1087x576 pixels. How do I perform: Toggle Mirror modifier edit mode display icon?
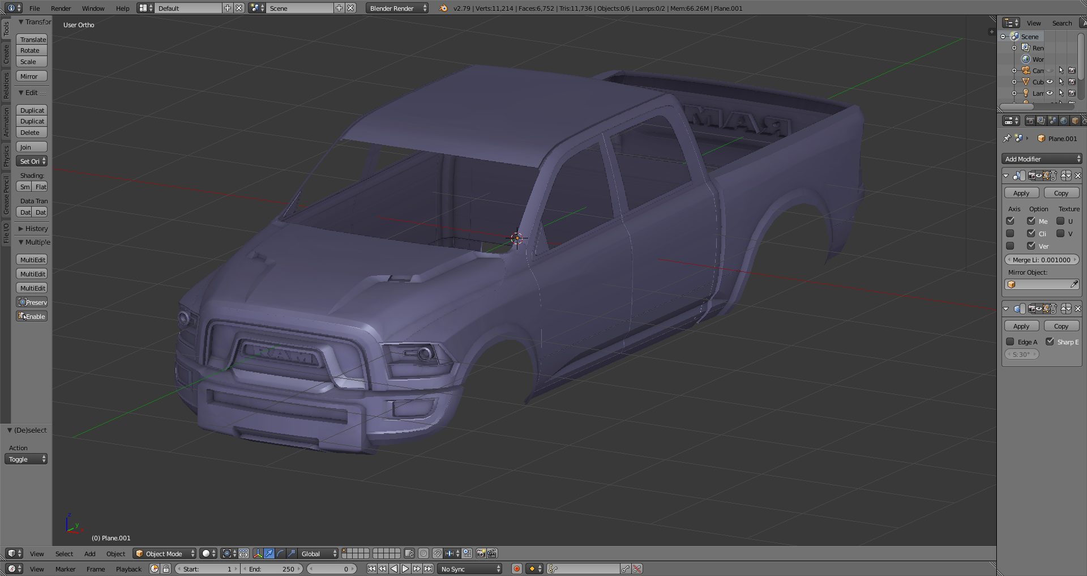point(1046,176)
